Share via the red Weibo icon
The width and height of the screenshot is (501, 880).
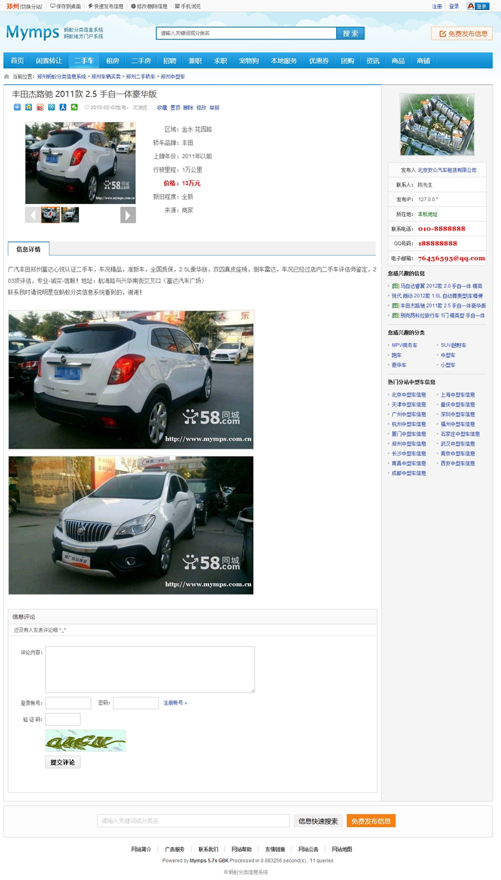click(x=40, y=107)
